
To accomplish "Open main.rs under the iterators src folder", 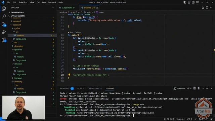I will (32, 71).
